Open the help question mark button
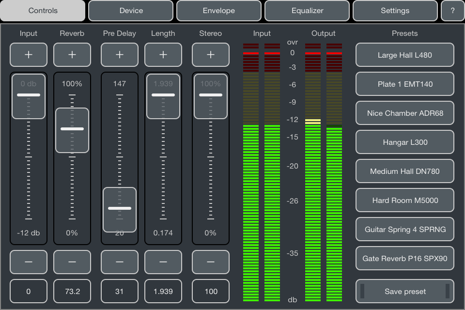 point(452,11)
